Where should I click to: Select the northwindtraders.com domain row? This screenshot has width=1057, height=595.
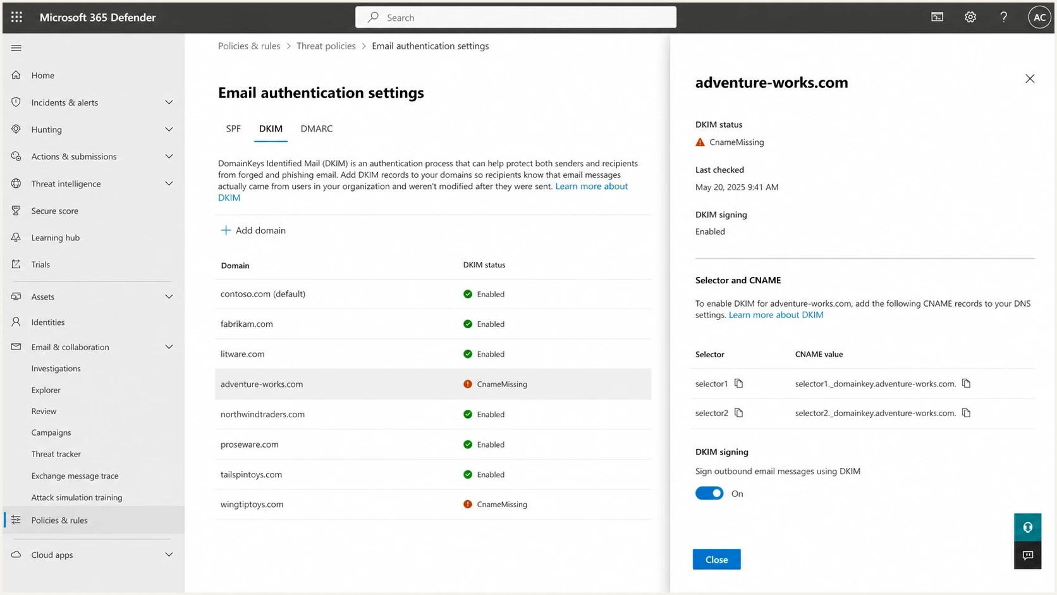click(433, 414)
